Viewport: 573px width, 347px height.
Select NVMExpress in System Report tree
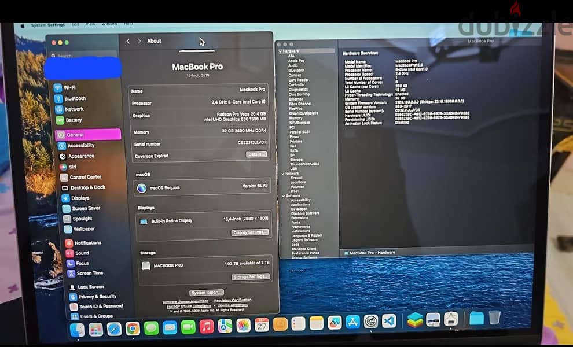coord(300,123)
